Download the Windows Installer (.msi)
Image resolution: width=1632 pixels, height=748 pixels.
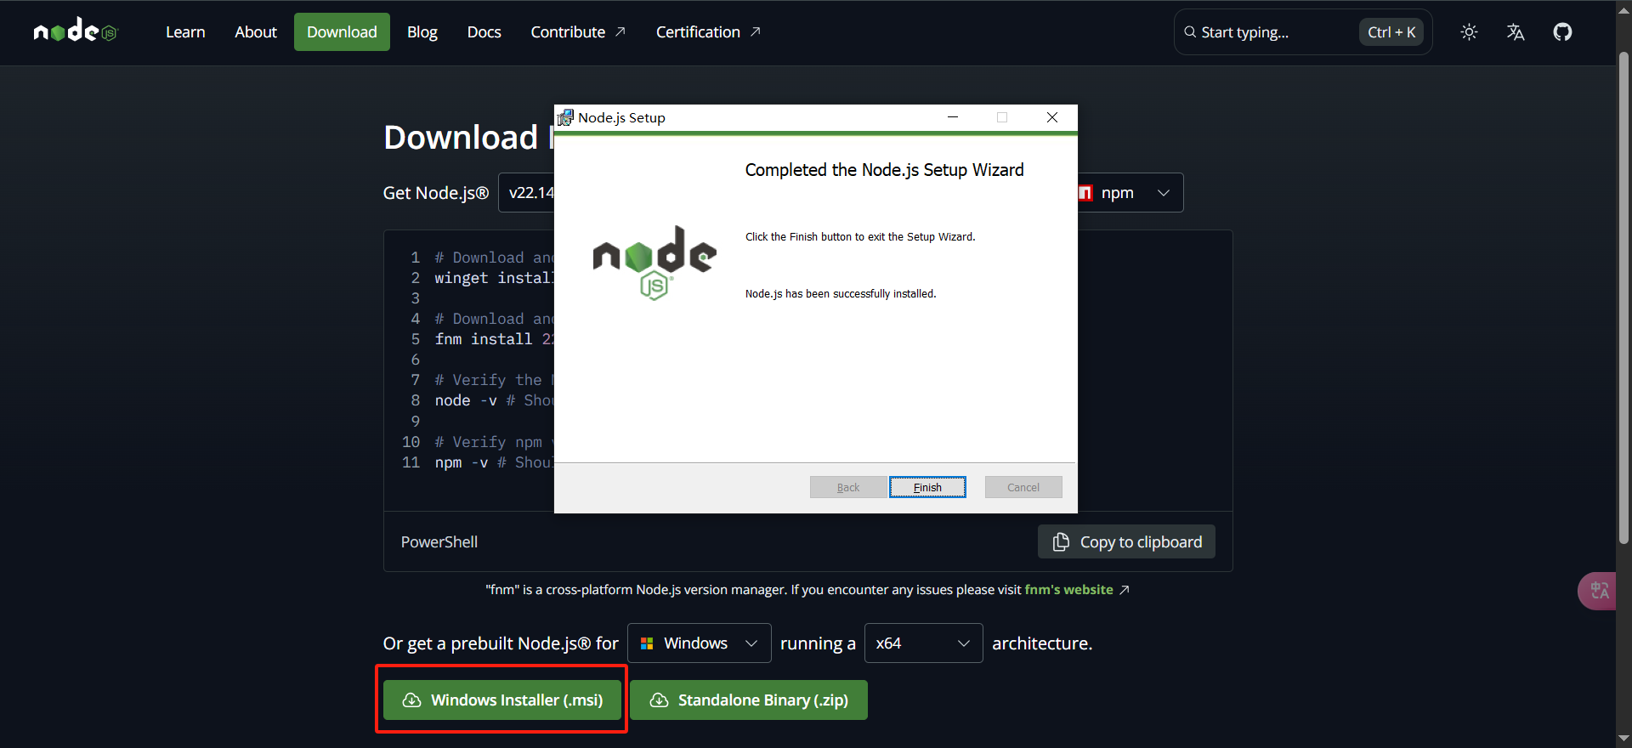tap(502, 700)
